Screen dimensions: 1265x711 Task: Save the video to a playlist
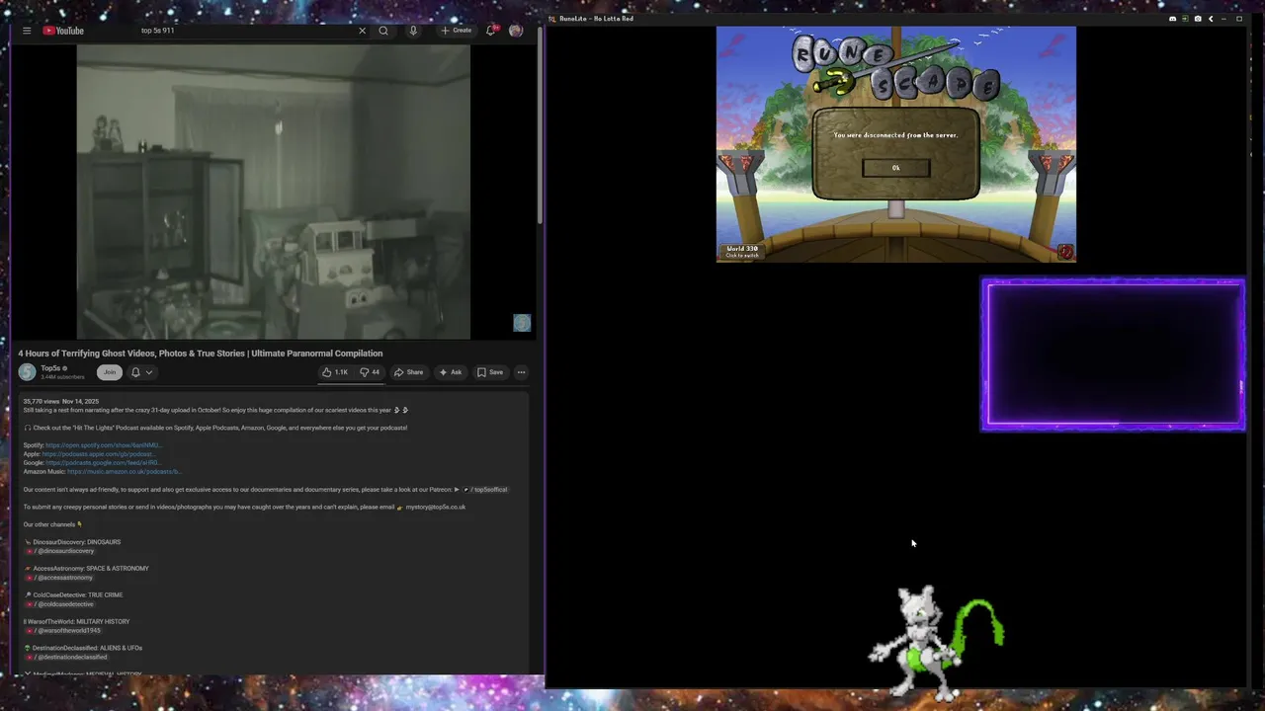(490, 372)
